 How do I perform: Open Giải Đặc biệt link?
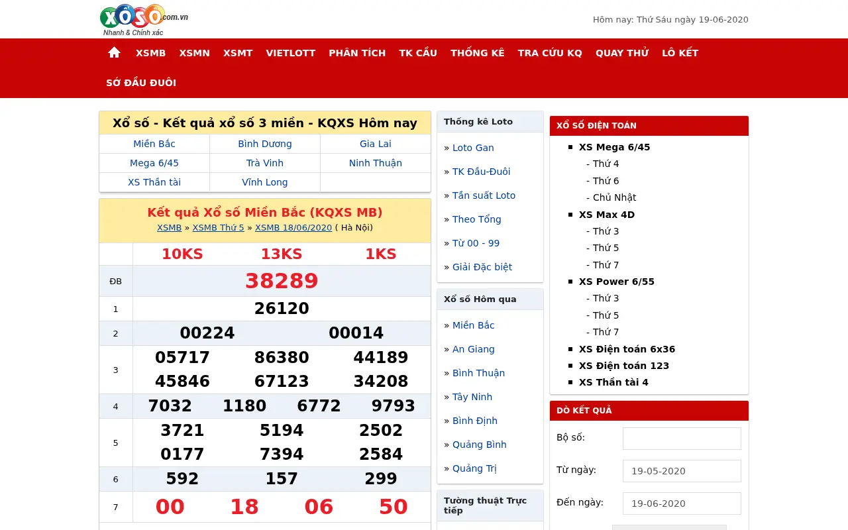click(x=482, y=267)
